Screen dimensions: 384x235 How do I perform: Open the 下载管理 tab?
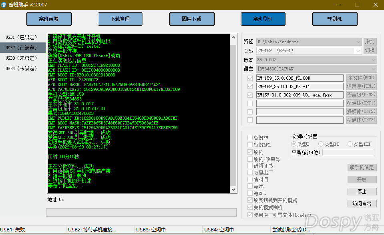pos(120,19)
